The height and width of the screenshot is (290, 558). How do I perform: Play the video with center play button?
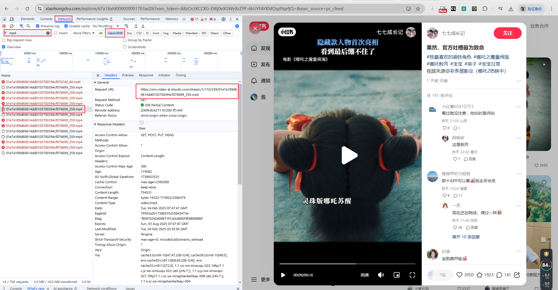(x=349, y=155)
